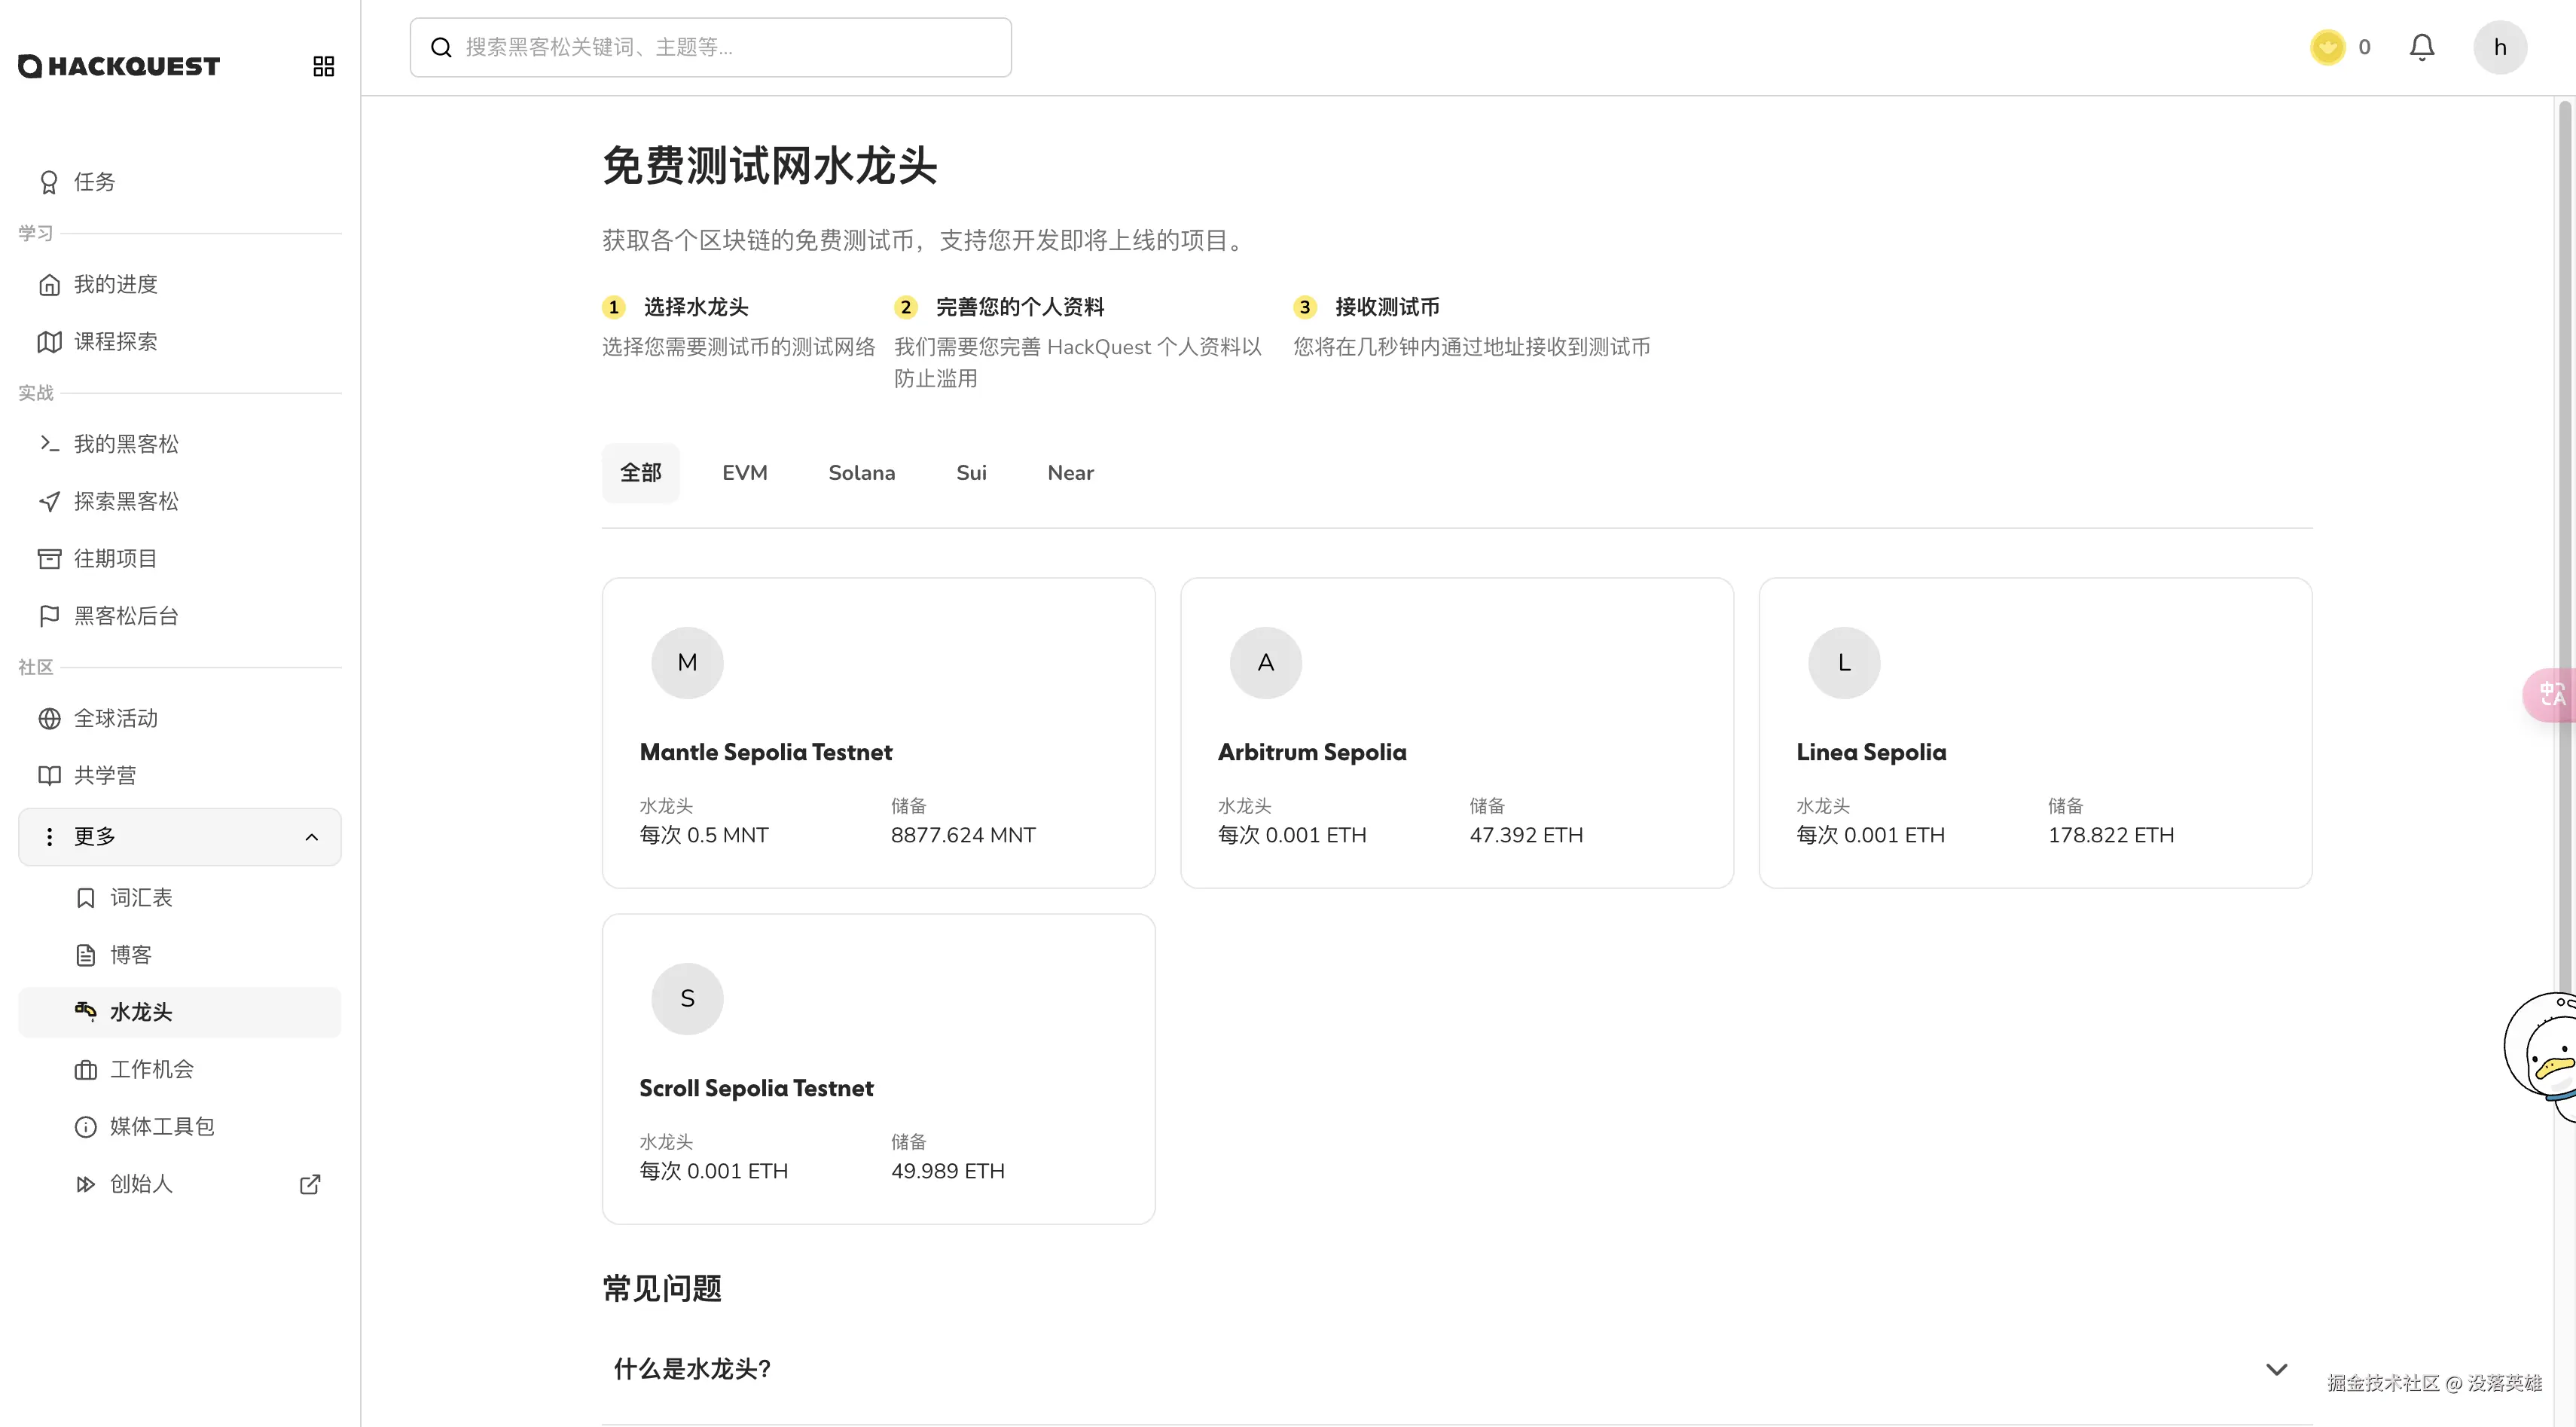Open the Arbitrum Sepolia faucet card
Screen dimensions: 2576x1427
[1457, 733]
